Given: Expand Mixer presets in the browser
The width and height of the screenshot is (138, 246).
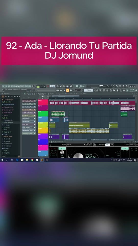Looking at the screenshot, I should click(x=7, y=112).
